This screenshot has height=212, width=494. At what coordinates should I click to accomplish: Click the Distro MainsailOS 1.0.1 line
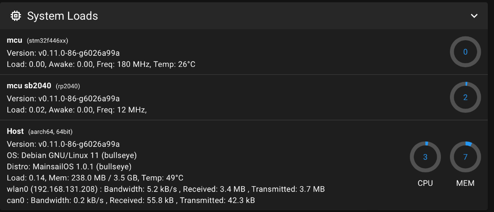(69, 167)
